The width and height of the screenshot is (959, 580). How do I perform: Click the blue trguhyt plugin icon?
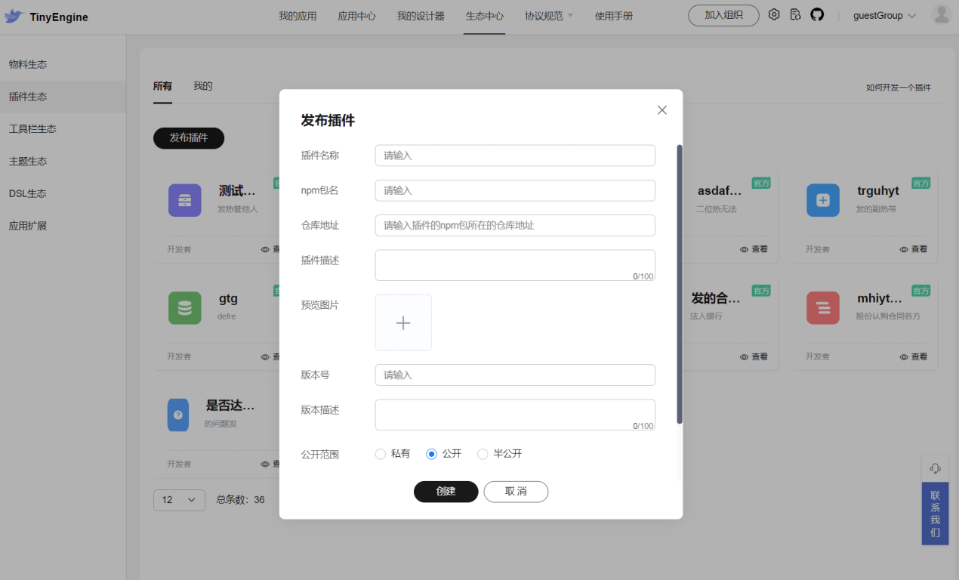[x=822, y=200]
